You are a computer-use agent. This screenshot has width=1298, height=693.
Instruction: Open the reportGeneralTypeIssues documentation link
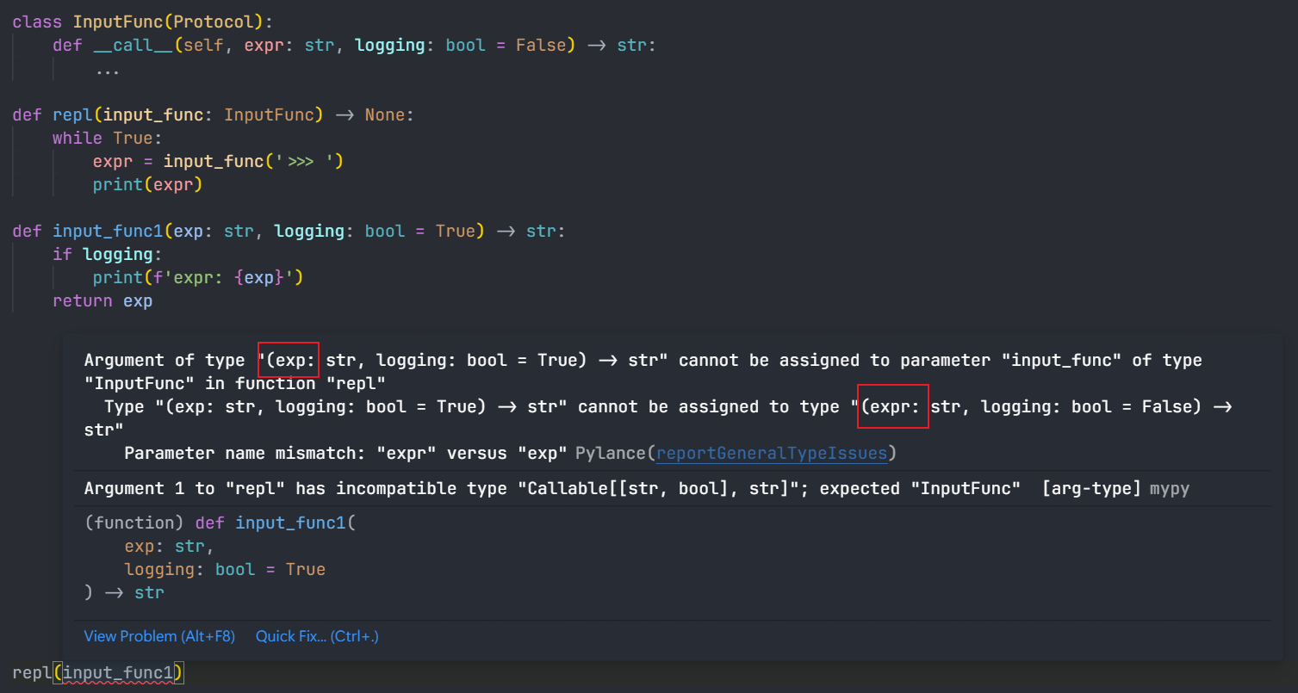771,453
